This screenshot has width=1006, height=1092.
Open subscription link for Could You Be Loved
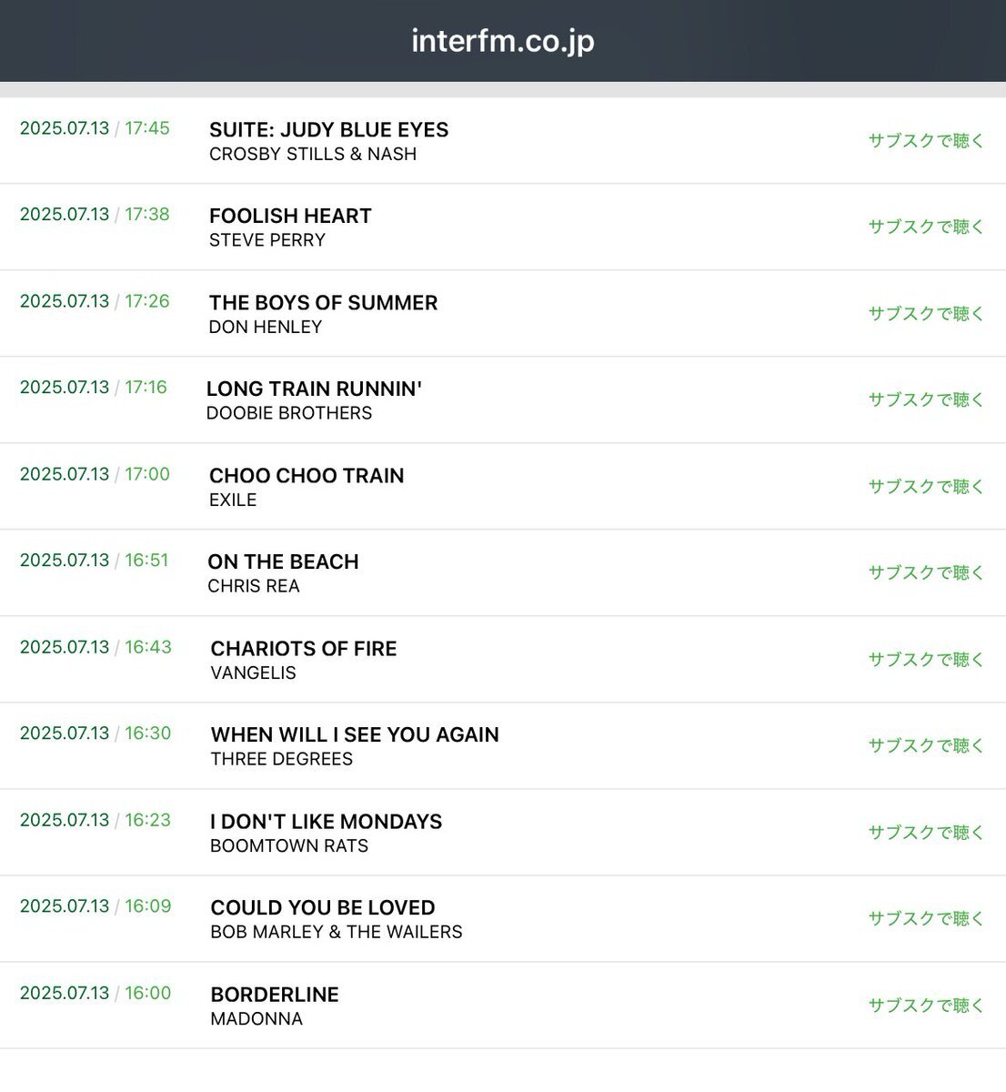pos(926,918)
